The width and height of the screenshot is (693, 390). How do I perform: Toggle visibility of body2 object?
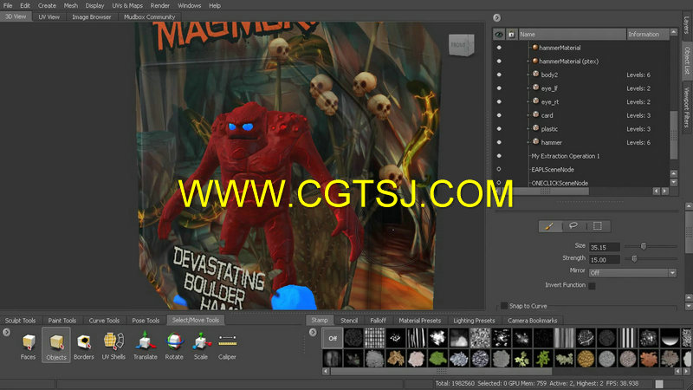(499, 75)
